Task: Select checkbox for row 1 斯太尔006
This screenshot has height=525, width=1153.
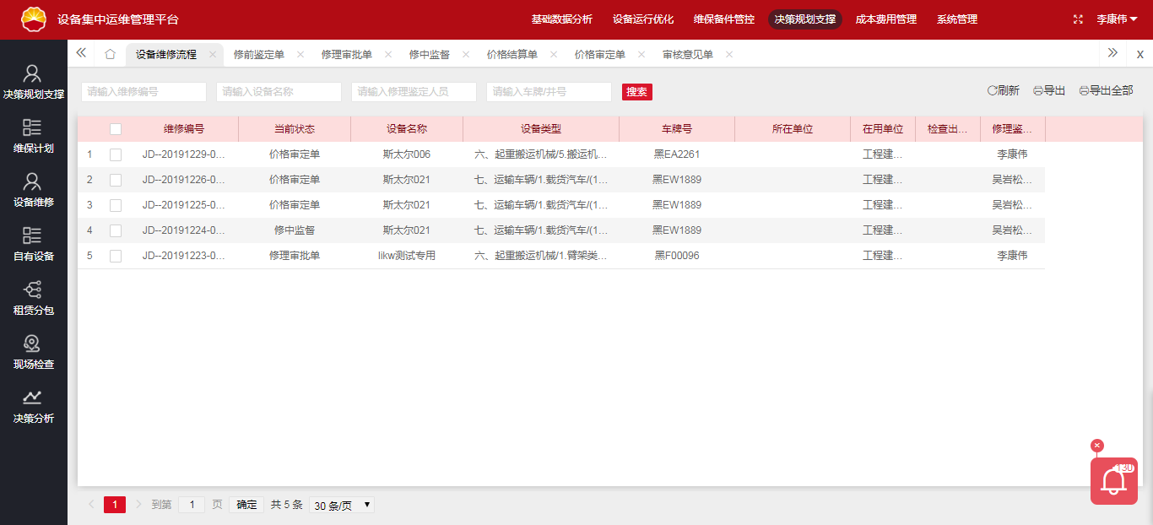Action: (x=116, y=154)
